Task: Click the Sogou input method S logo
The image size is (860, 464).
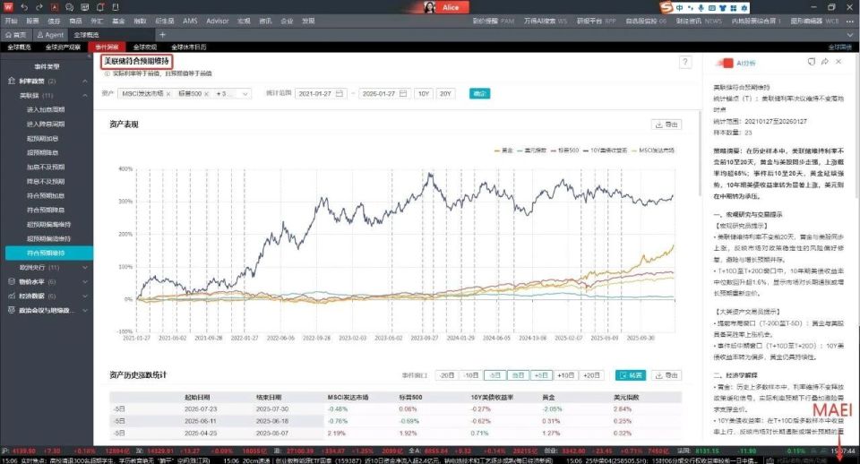Action: 666,7
